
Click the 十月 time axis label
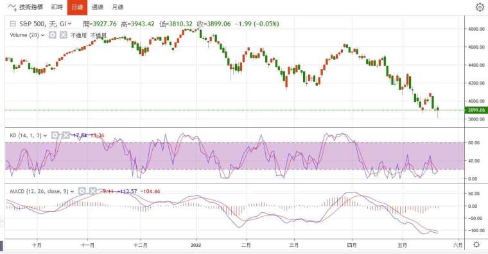click(x=37, y=245)
